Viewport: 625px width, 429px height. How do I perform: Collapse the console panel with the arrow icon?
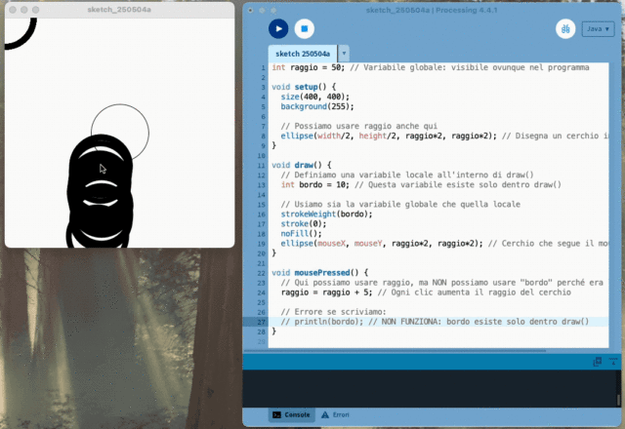click(612, 362)
